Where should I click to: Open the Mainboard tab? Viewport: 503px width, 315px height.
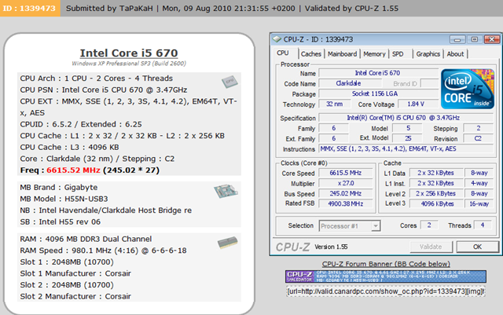342,54
